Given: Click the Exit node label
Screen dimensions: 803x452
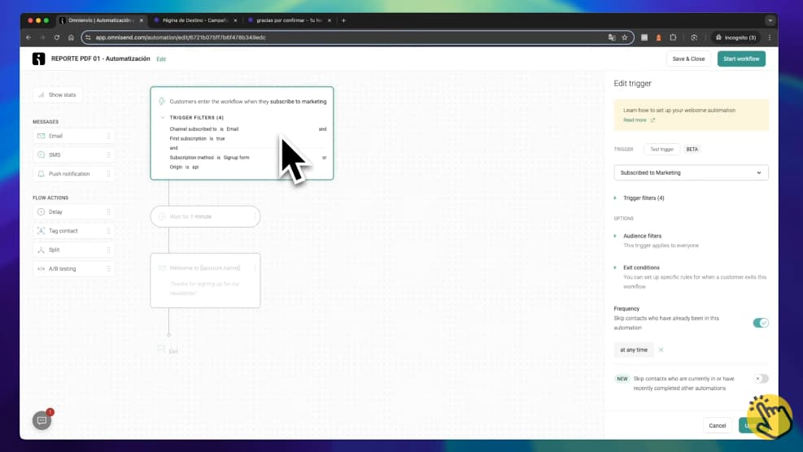Looking at the screenshot, I should 173,351.
